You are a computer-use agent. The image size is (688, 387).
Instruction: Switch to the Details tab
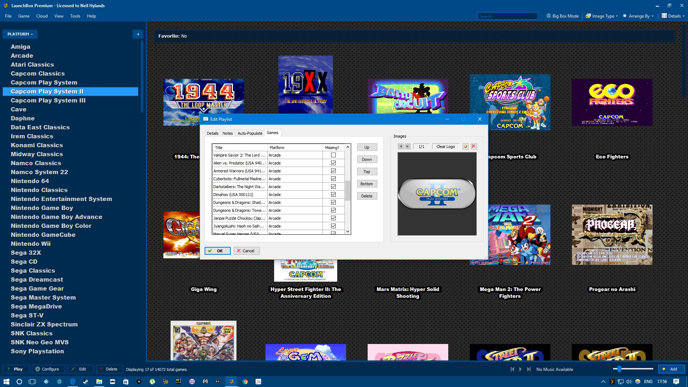[212, 133]
